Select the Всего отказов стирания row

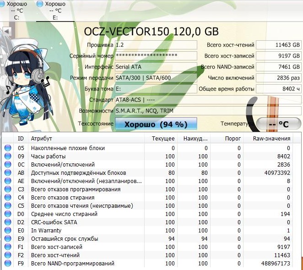click(148, 197)
